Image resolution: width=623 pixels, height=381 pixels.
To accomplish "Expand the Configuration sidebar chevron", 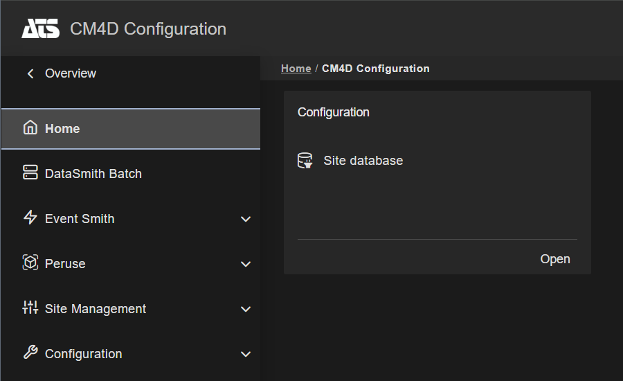I will click(x=245, y=354).
